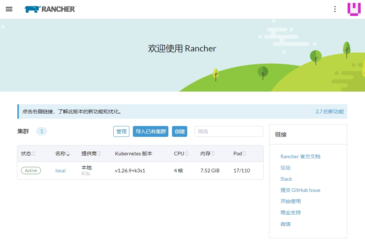365x248 pixels.
Task: Sort clusters by CPU column
Action: (x=181, y=154)
